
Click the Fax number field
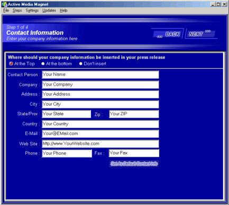click(x=134, y=153)
